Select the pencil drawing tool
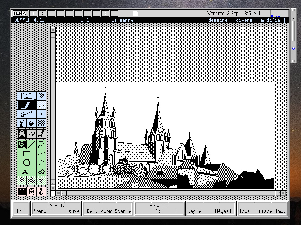301x225 pixels. coord(27,105)
